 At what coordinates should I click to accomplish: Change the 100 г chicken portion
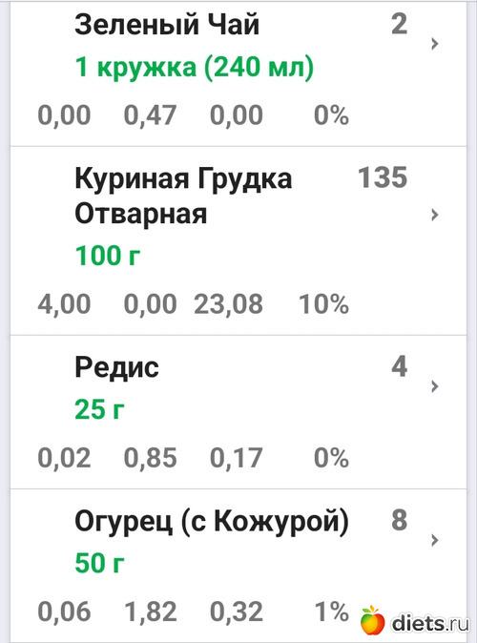click(108, 256)
